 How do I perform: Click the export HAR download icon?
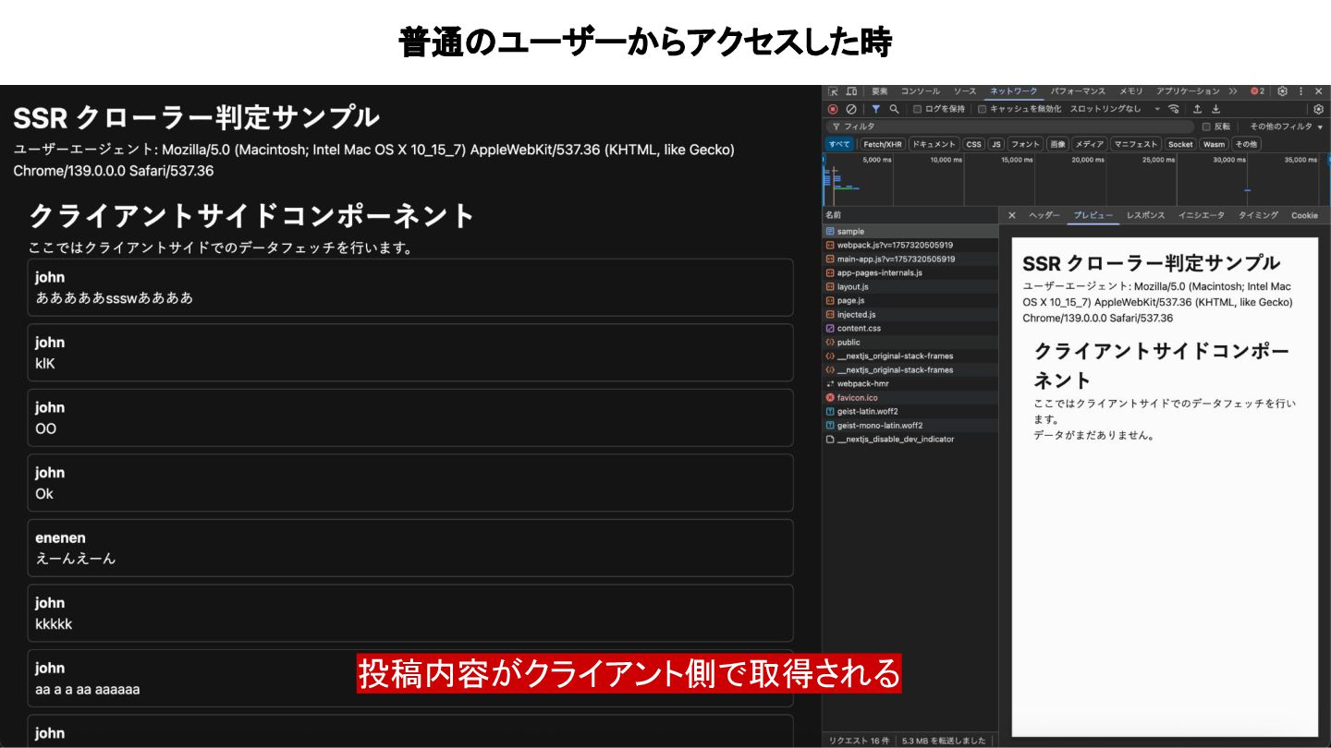pos(1216,109)
